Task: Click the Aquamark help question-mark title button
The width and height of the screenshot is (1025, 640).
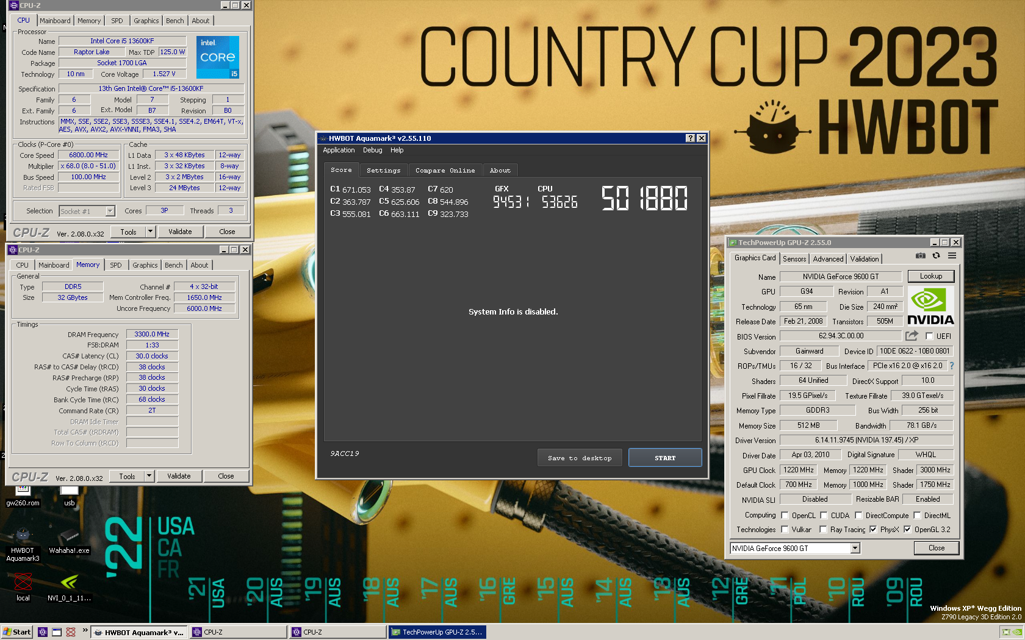Action: pos(690,138)
